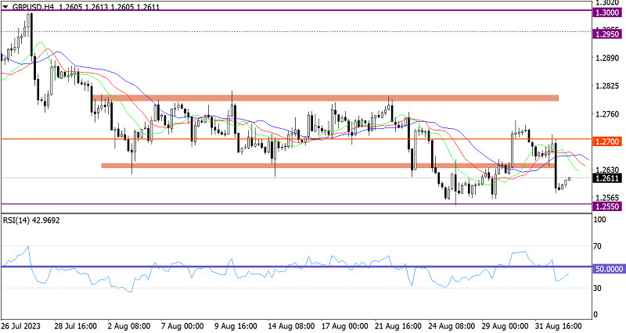The height and width of the screenshot is (333, 626).
Task: Select the 2 Aug 08:00 time label
Action: pyautogui.click(x=129, y=326)
